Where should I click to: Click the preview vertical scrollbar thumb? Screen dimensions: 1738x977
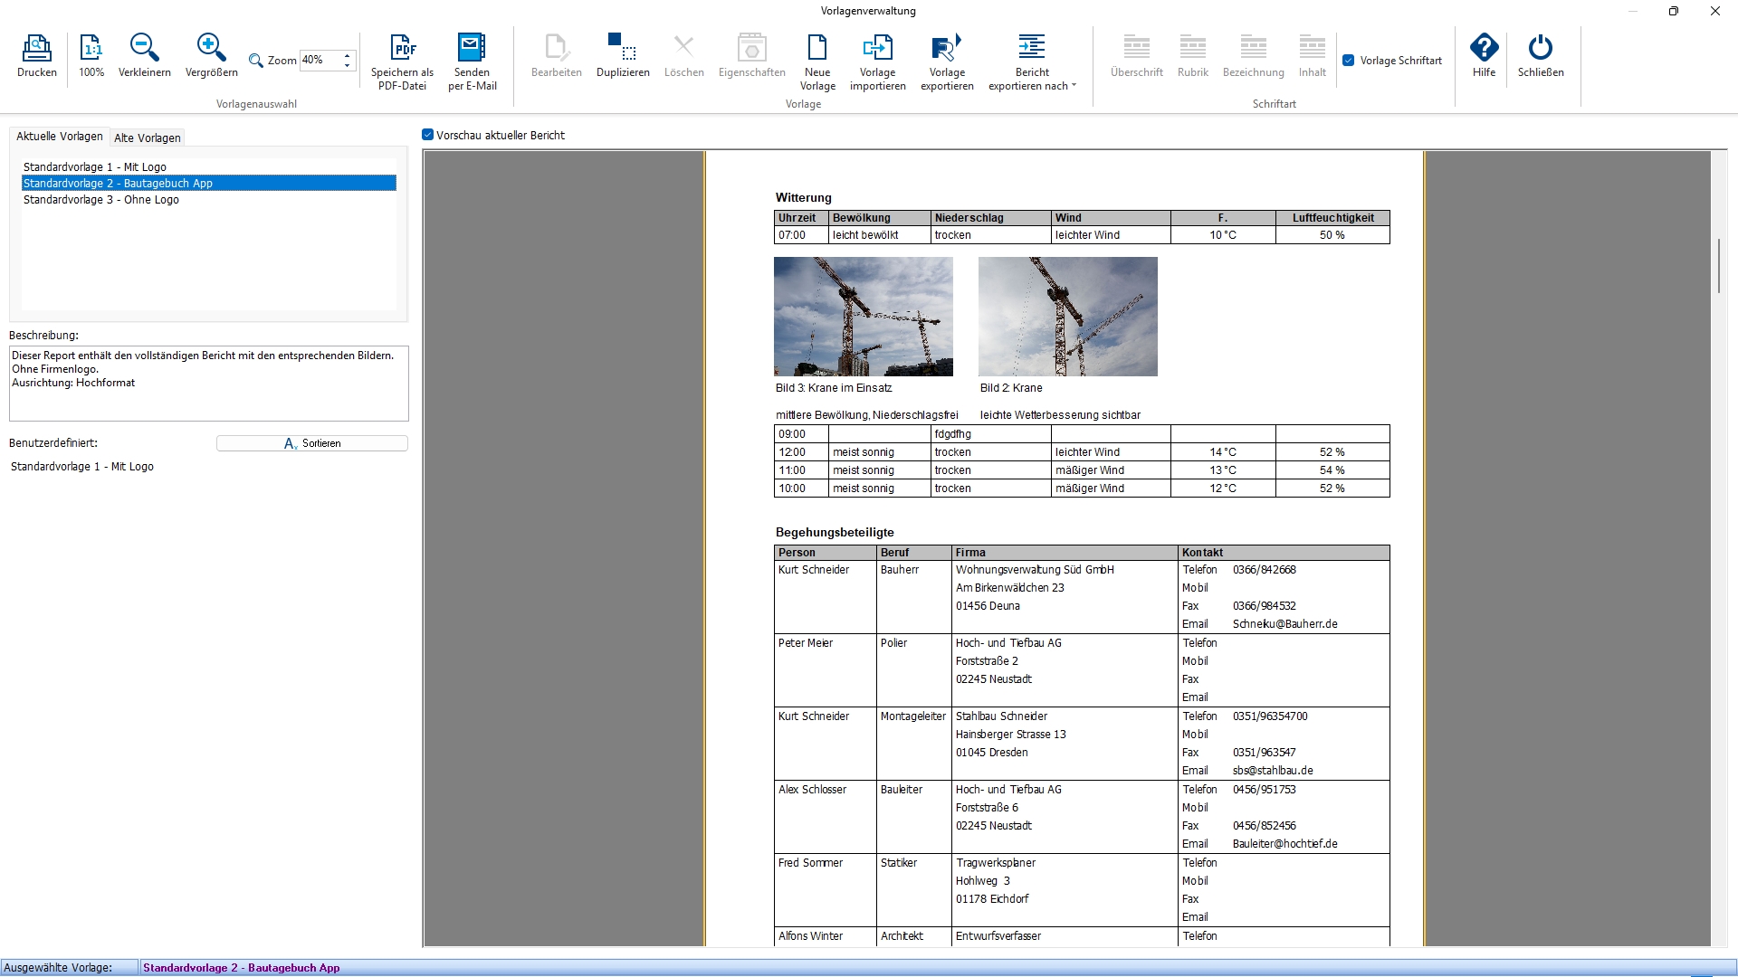click(x=1719, y=265)
